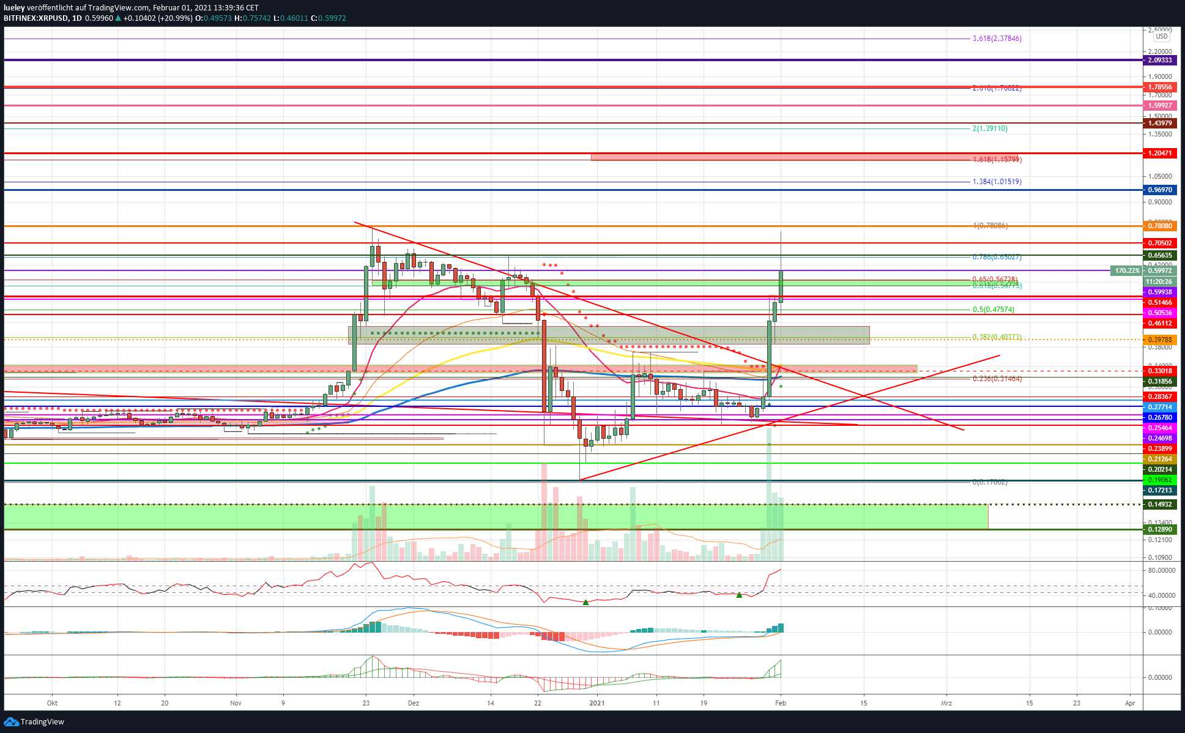Click the dark red 1.43979 price label
This screenshot has height=733, width=1185.
(1159, 123)
